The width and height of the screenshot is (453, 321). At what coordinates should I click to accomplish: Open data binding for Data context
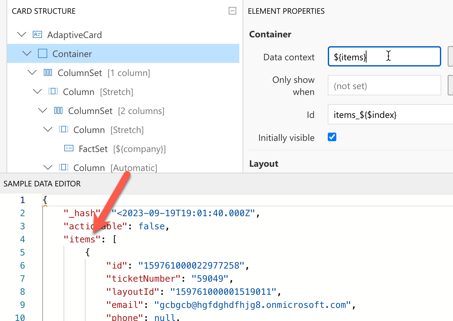(x=451, y=56)
